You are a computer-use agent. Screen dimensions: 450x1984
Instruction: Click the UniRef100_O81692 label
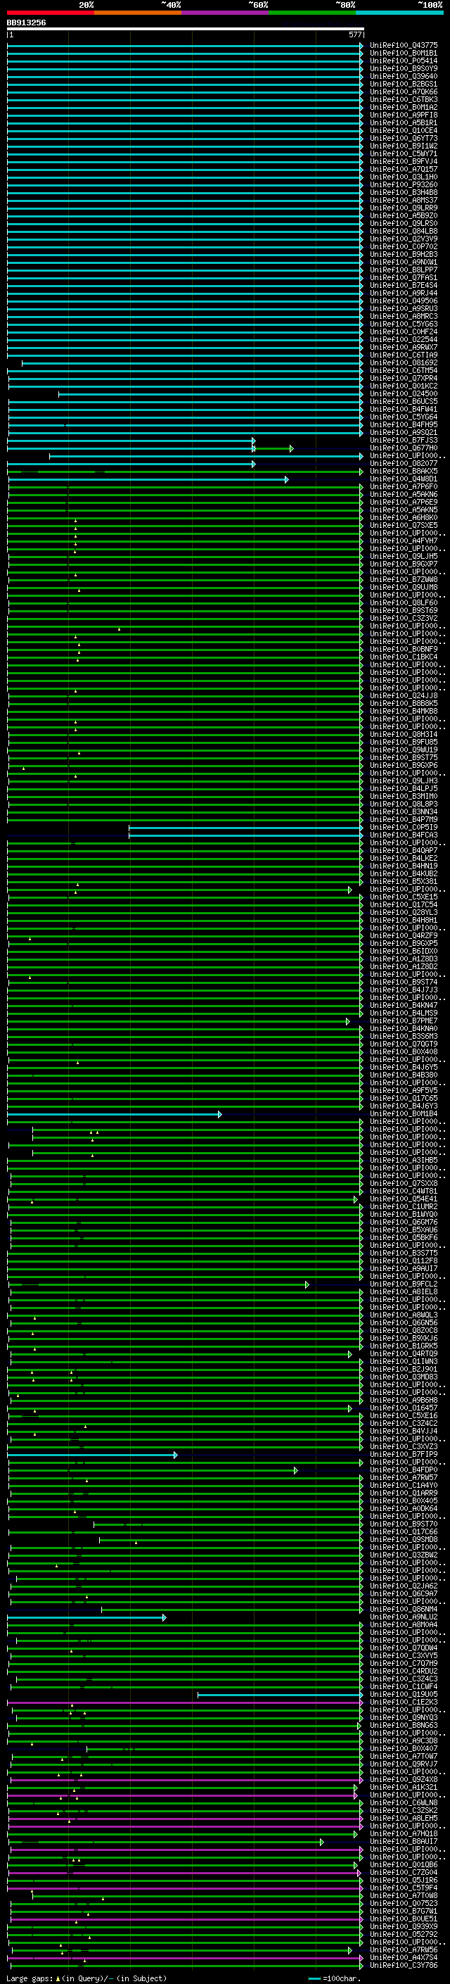pos(404,362)
